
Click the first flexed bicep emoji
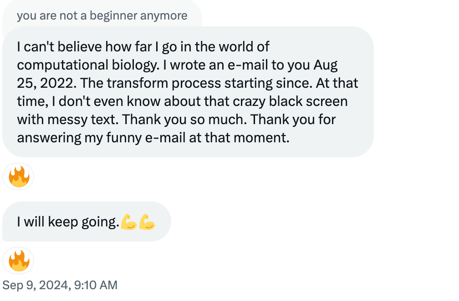pos(128,222)
